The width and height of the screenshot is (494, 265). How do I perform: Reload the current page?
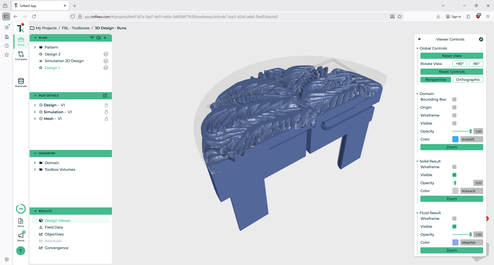34,16
